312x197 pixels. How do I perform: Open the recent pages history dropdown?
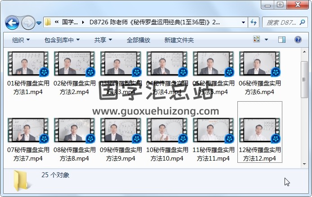pos(39,22)
